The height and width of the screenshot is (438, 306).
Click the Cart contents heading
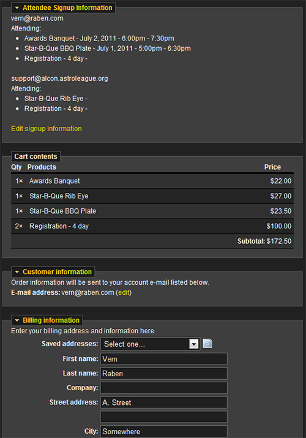click(x=35, y=156)
